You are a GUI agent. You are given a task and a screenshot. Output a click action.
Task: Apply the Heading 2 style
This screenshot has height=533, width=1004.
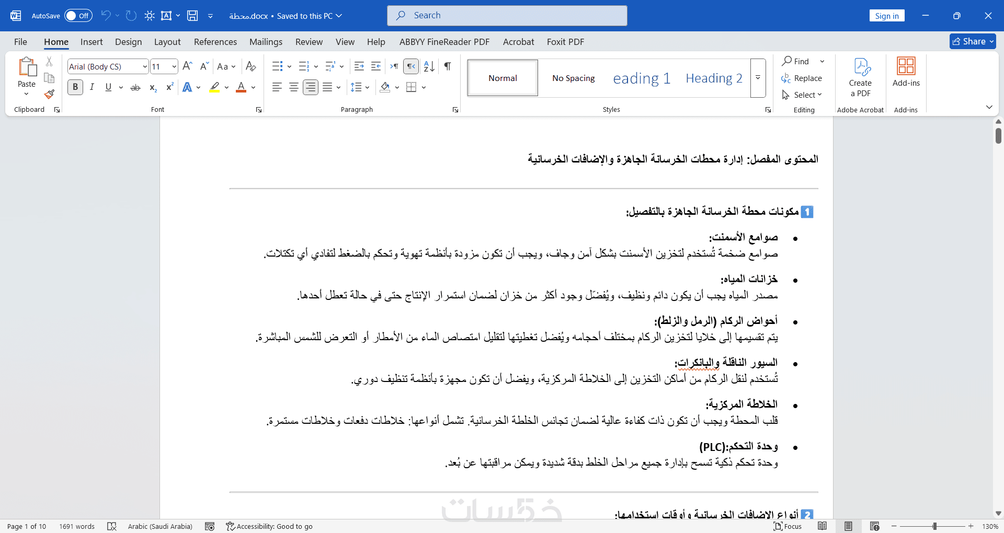[x=714, y=78]
